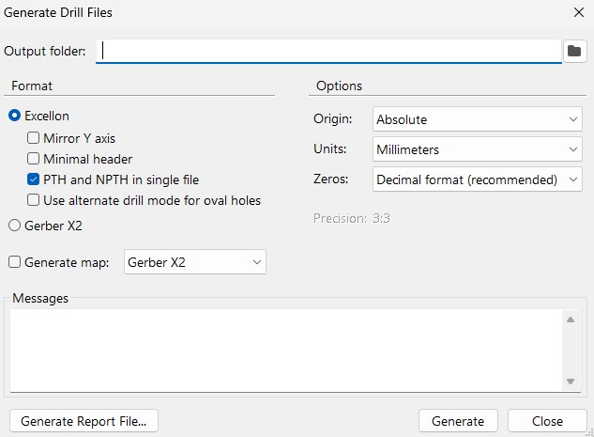Image resolution: width=594 pixels, height=437 pixels.
Task: Check the Minimal header option
Action: [34, 159]
